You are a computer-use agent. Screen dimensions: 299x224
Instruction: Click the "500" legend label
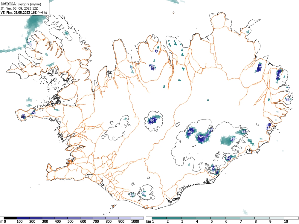(x=71, y=222)
